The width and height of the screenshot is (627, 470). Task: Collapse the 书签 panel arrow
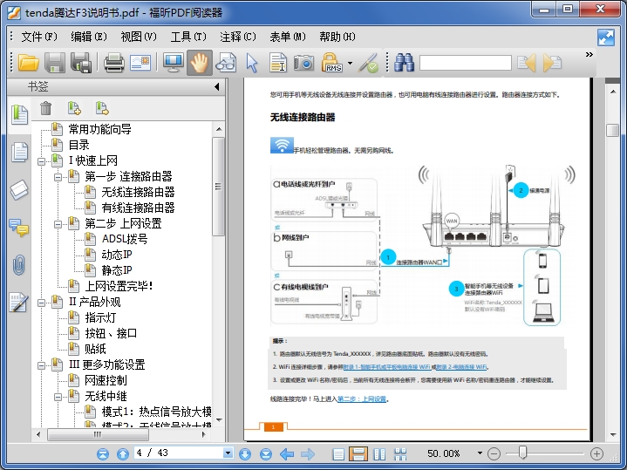(x=217, y=86)
